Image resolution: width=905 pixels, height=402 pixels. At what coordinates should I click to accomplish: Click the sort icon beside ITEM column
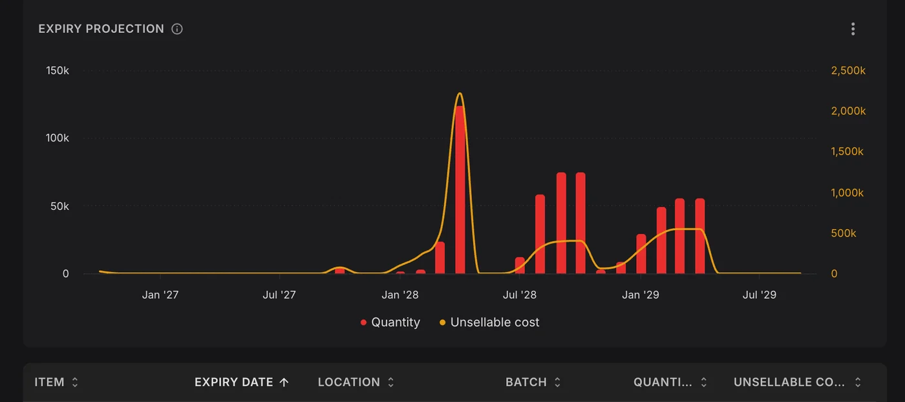[75, 382]
